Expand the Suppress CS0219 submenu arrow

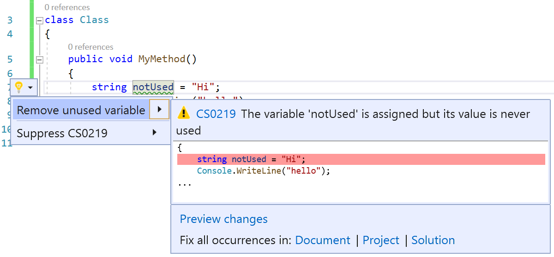tap(154, 133)
